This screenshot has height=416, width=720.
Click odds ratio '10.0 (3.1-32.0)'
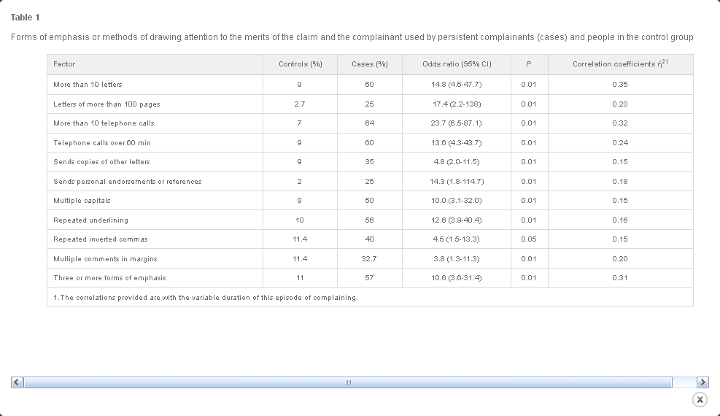(x=457, y=200)
